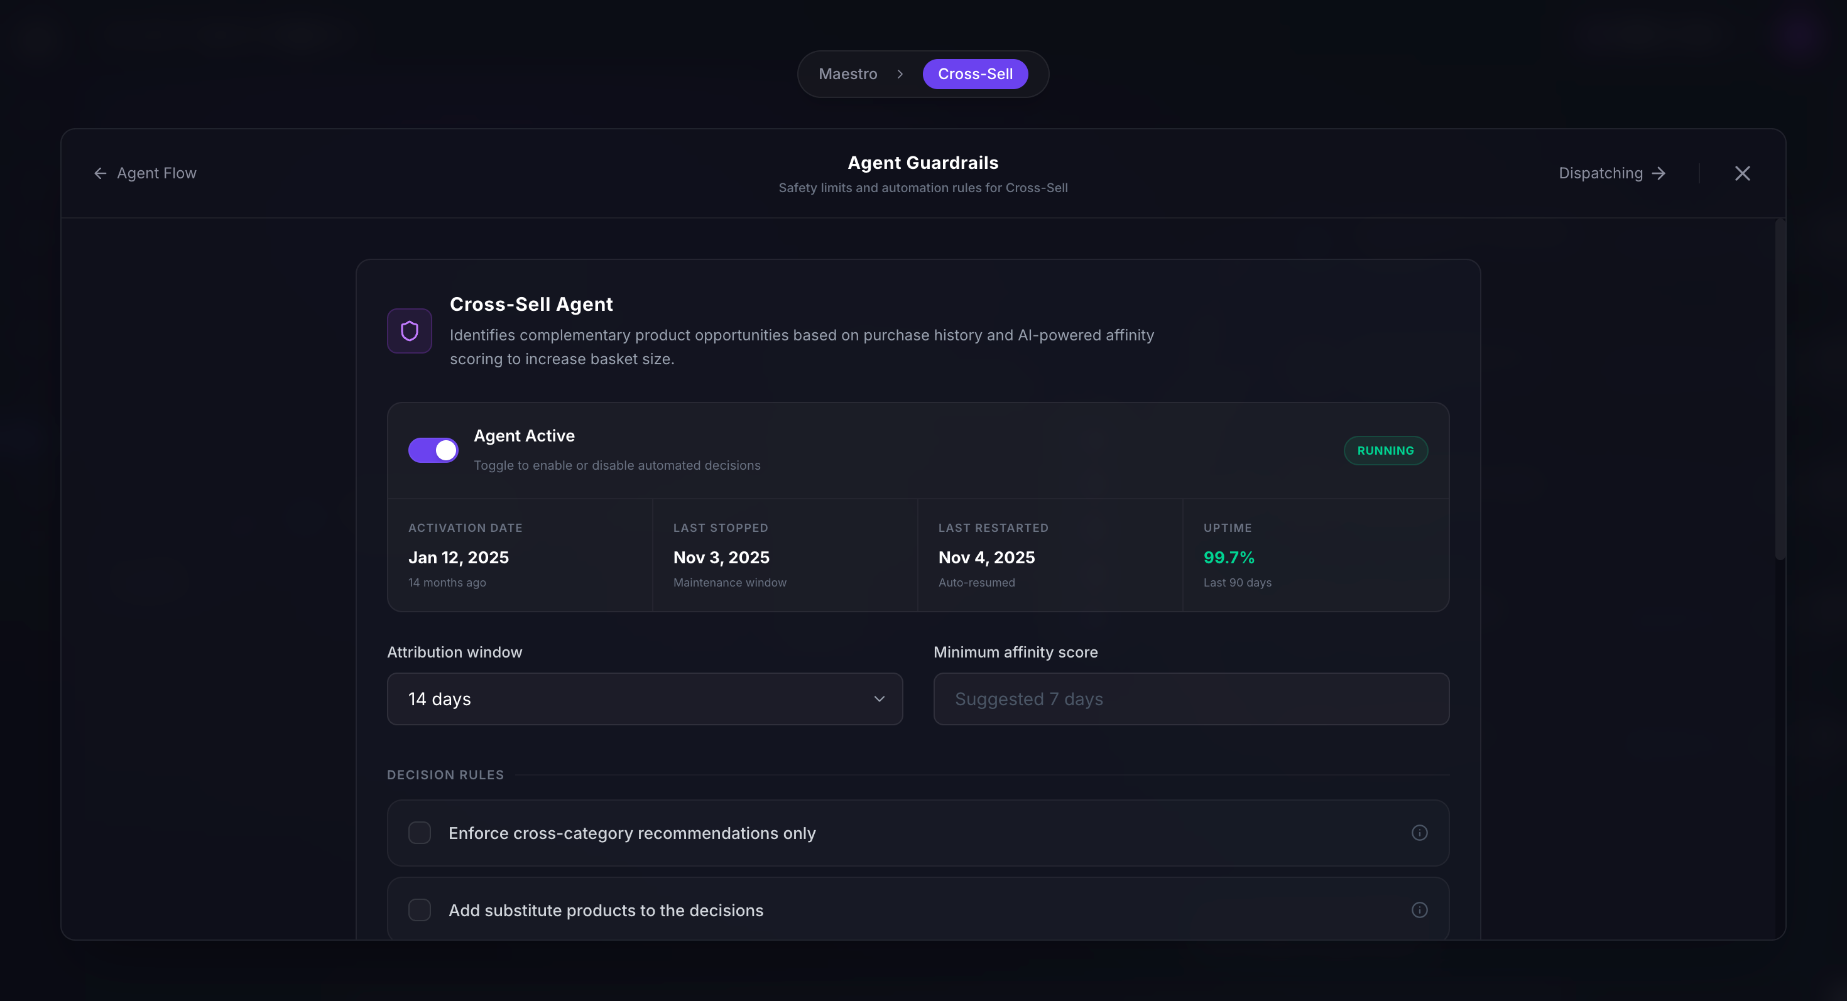Image resolution: width=1847 pixels, height=1001 pixels.
Task: Click the breadcrumb chevron separator after Maestro
Action: tap(900, 75)
